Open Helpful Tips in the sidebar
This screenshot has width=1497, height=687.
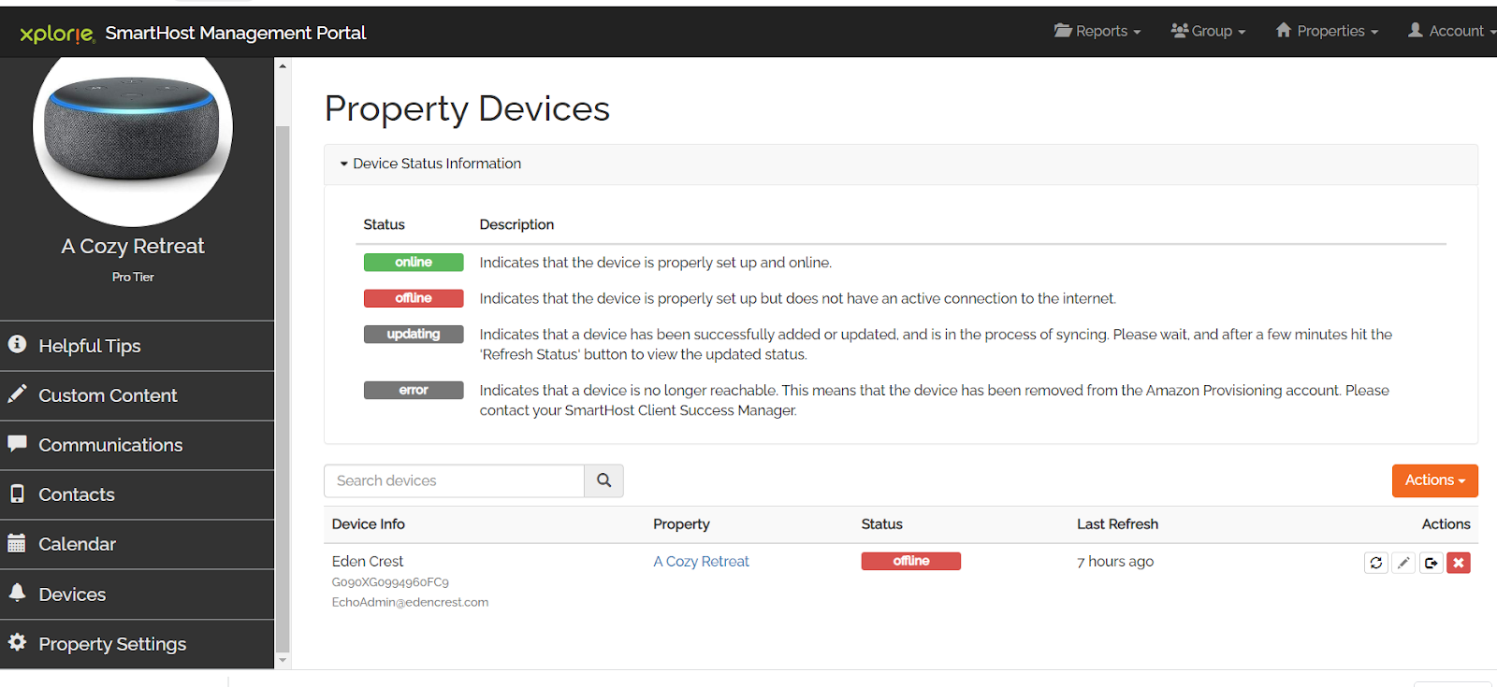click(x=137, y=346)
